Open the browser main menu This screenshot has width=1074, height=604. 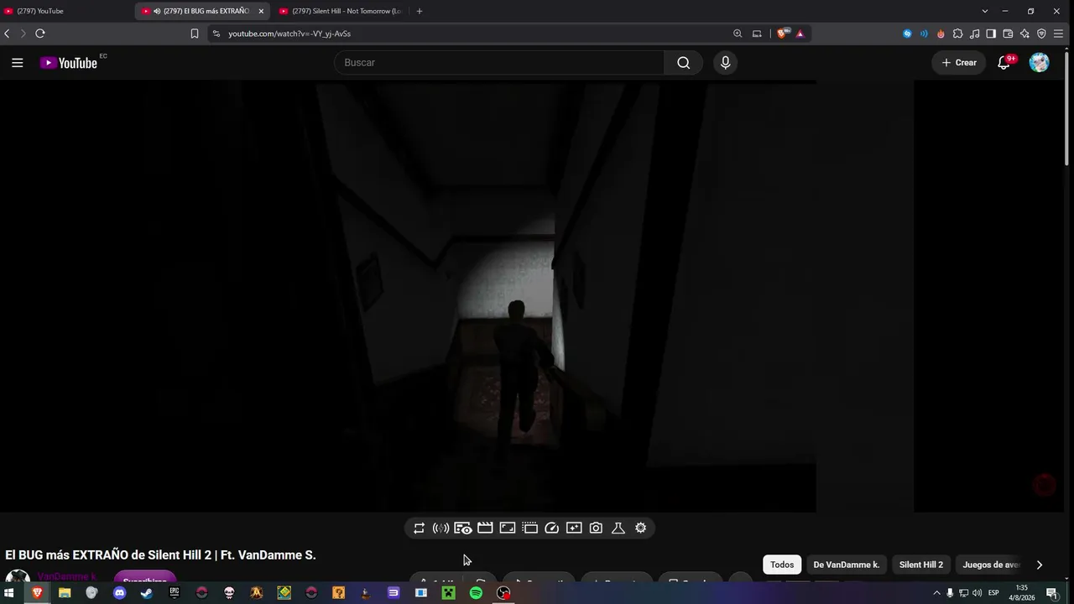click(x=1058, y=34)
